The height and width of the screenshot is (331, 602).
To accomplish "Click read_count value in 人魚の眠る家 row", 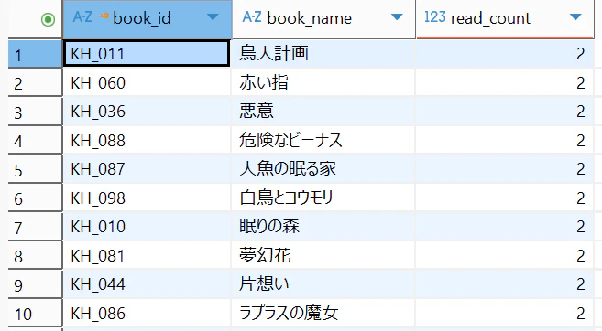I will point(581,169).
